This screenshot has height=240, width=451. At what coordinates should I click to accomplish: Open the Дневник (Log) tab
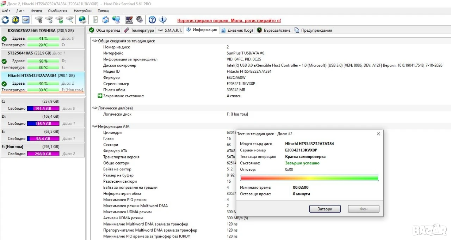237,30
